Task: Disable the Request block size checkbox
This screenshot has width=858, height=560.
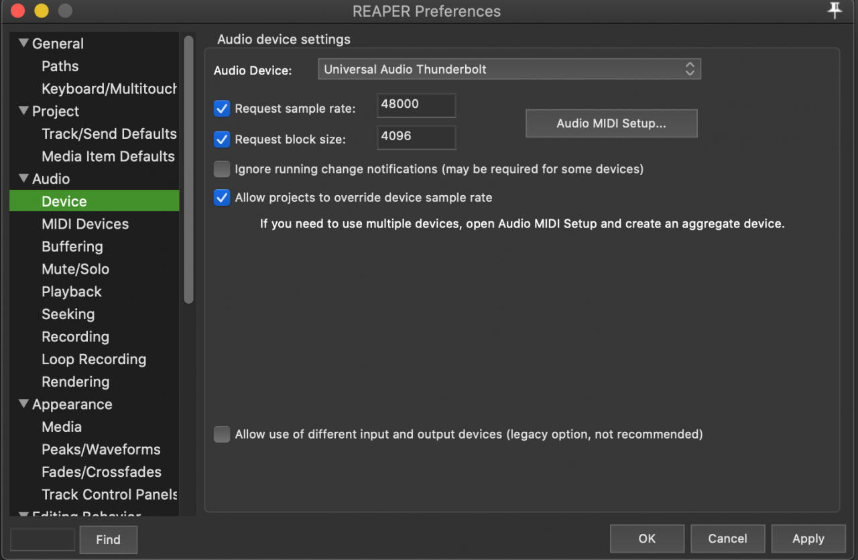Action: coord(222,139)
